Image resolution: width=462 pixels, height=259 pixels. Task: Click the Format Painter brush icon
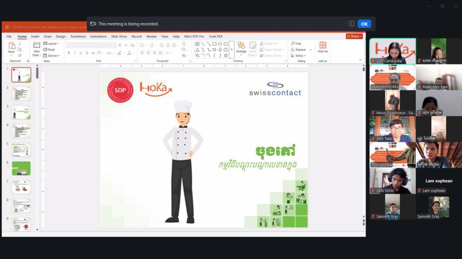[x=20, y=55]
